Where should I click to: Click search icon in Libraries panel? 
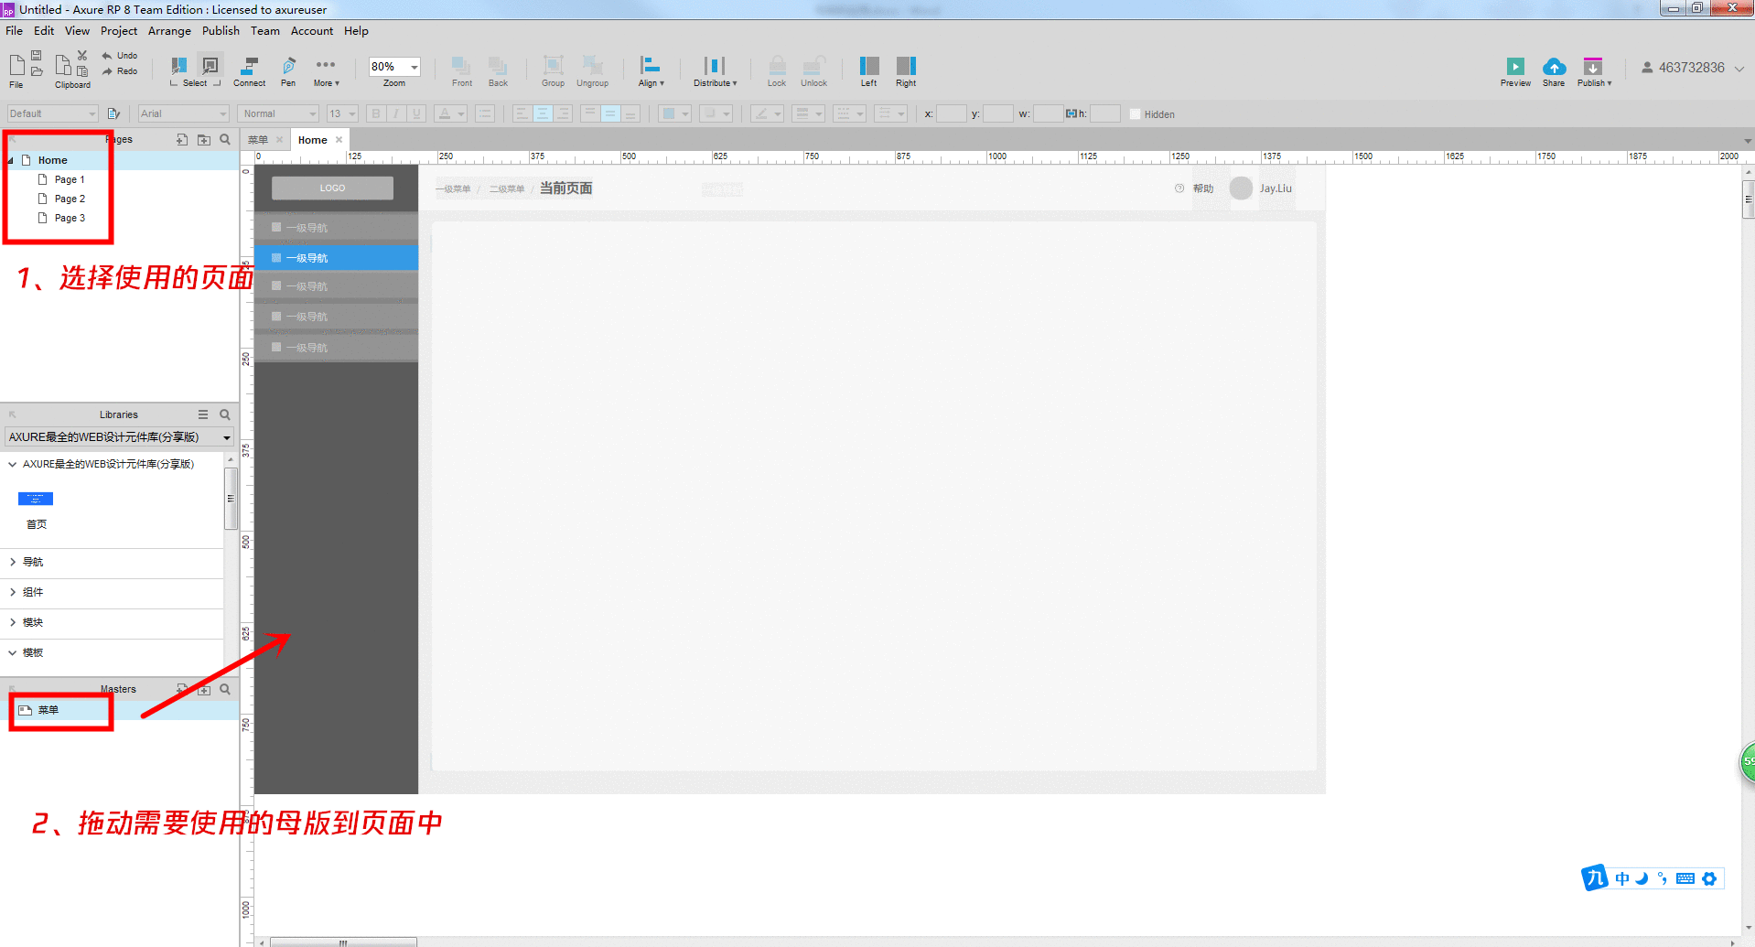(225, 414)
